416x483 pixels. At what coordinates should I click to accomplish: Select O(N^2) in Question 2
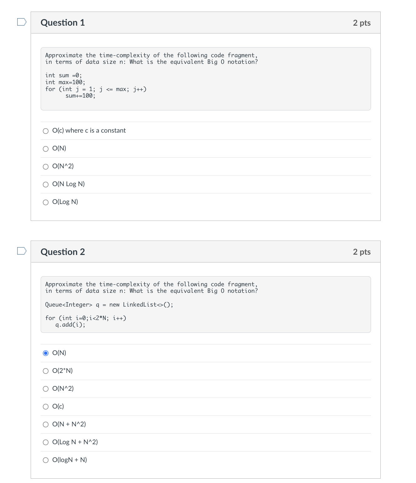(x=46, y=389)
